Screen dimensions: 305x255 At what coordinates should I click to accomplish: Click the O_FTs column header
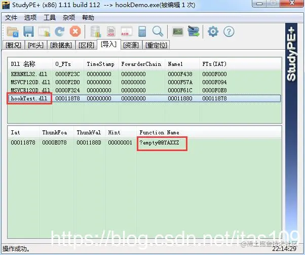point(68,64)
